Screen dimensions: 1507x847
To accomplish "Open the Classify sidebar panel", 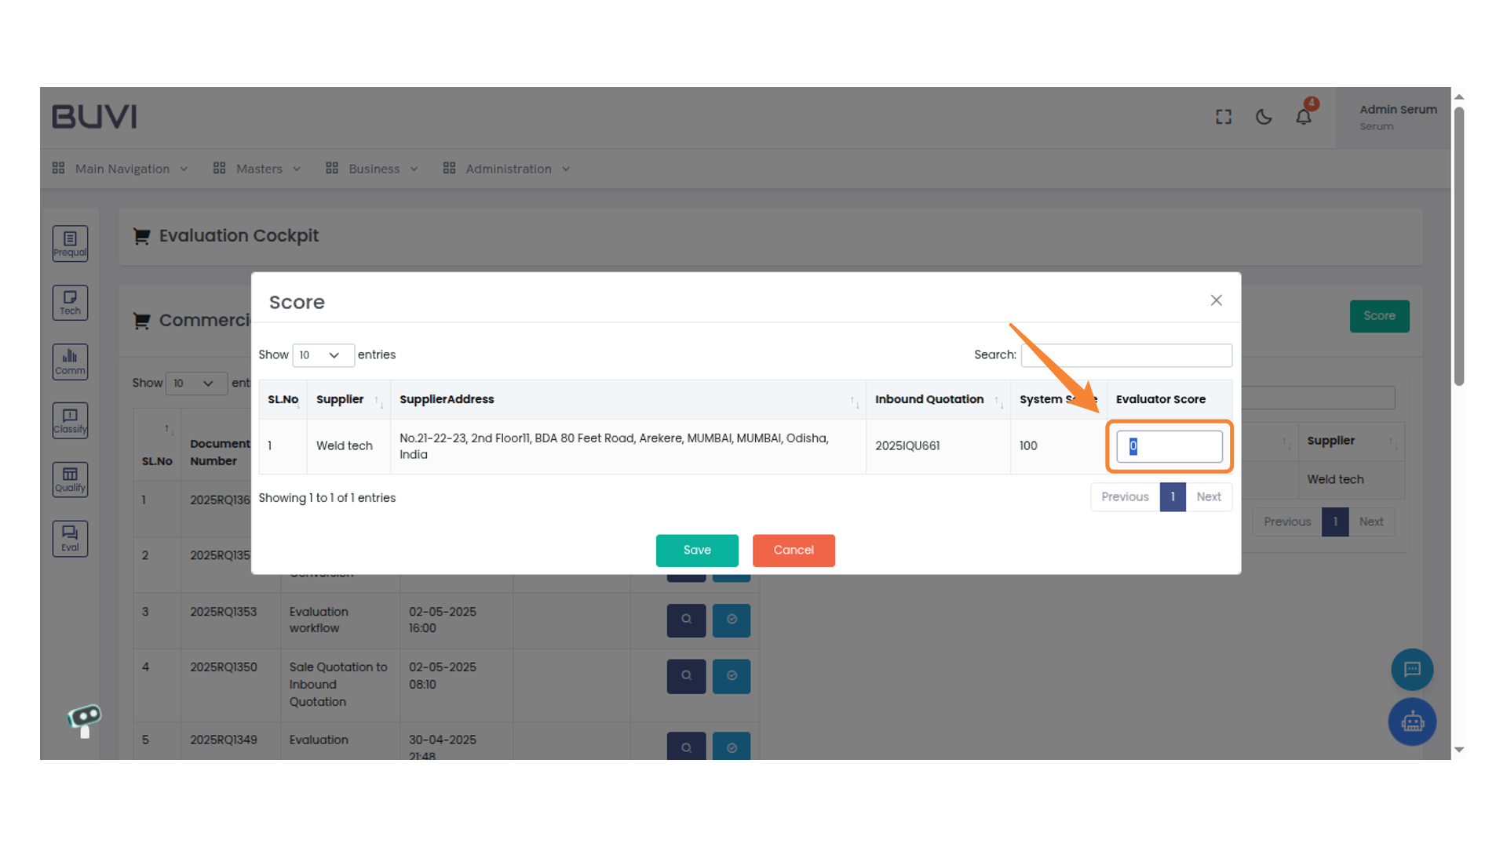I will [70, 420].
